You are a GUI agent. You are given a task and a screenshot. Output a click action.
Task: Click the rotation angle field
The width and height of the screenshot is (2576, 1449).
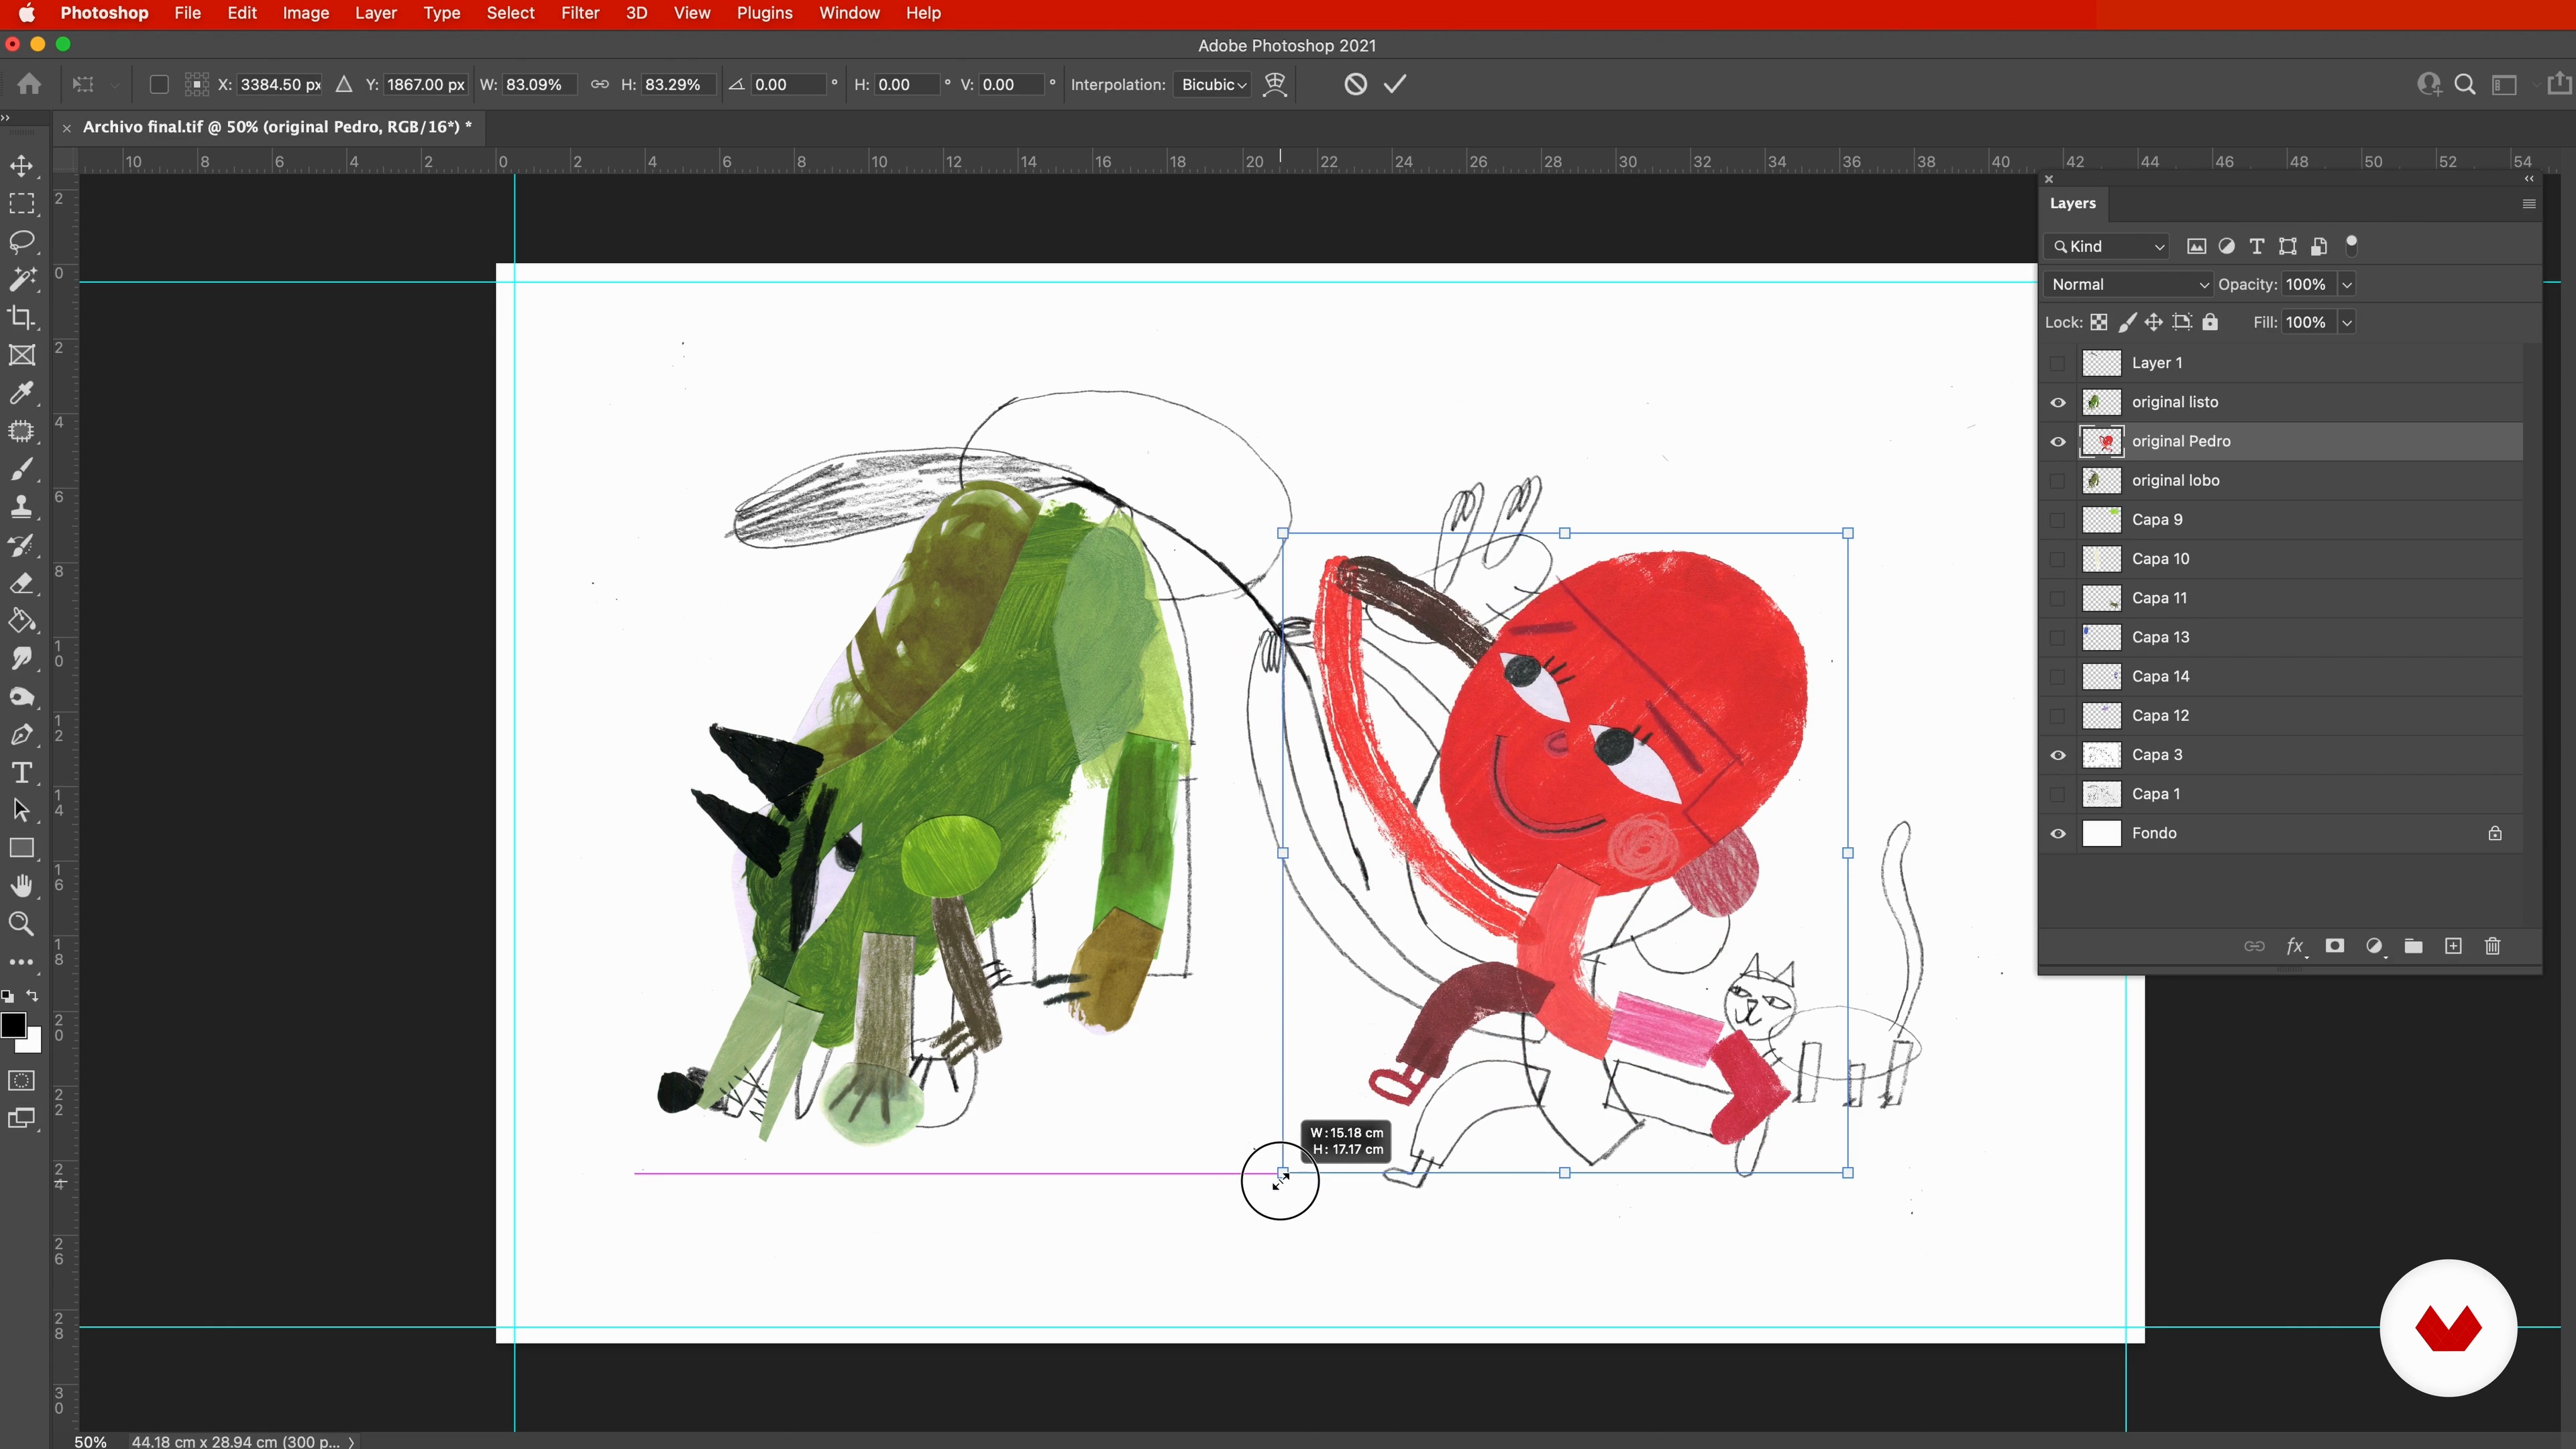click(x=788, y=85)
